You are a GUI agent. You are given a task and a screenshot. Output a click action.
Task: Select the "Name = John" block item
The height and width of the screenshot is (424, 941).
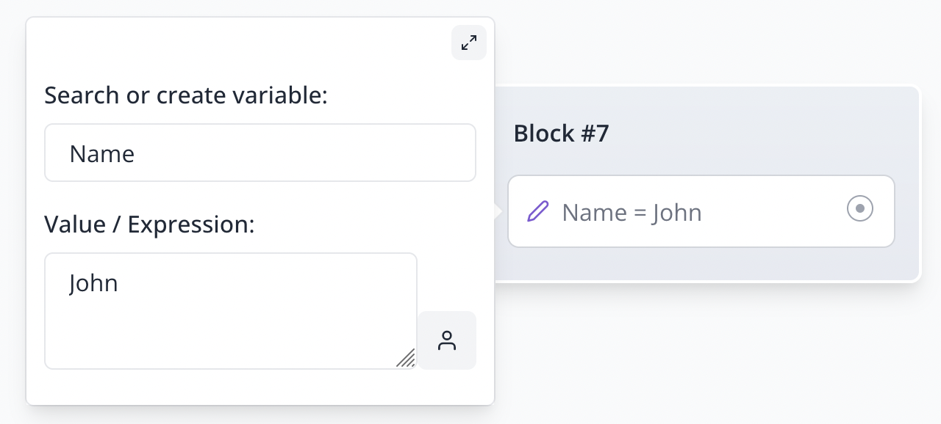pos(698,212)
